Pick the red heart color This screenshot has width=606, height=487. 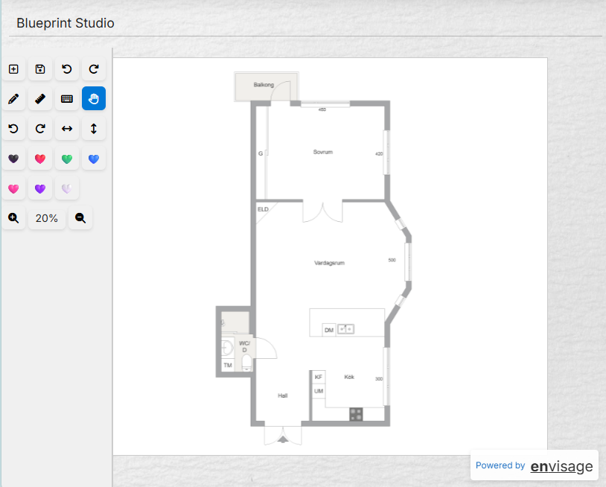point(40,159)
